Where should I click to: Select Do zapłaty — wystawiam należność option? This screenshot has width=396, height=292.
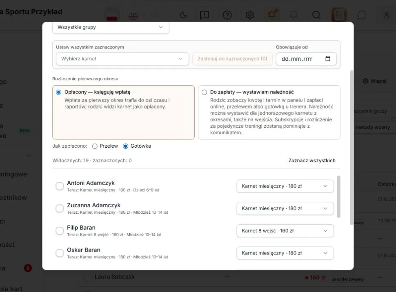coord(269,112)
